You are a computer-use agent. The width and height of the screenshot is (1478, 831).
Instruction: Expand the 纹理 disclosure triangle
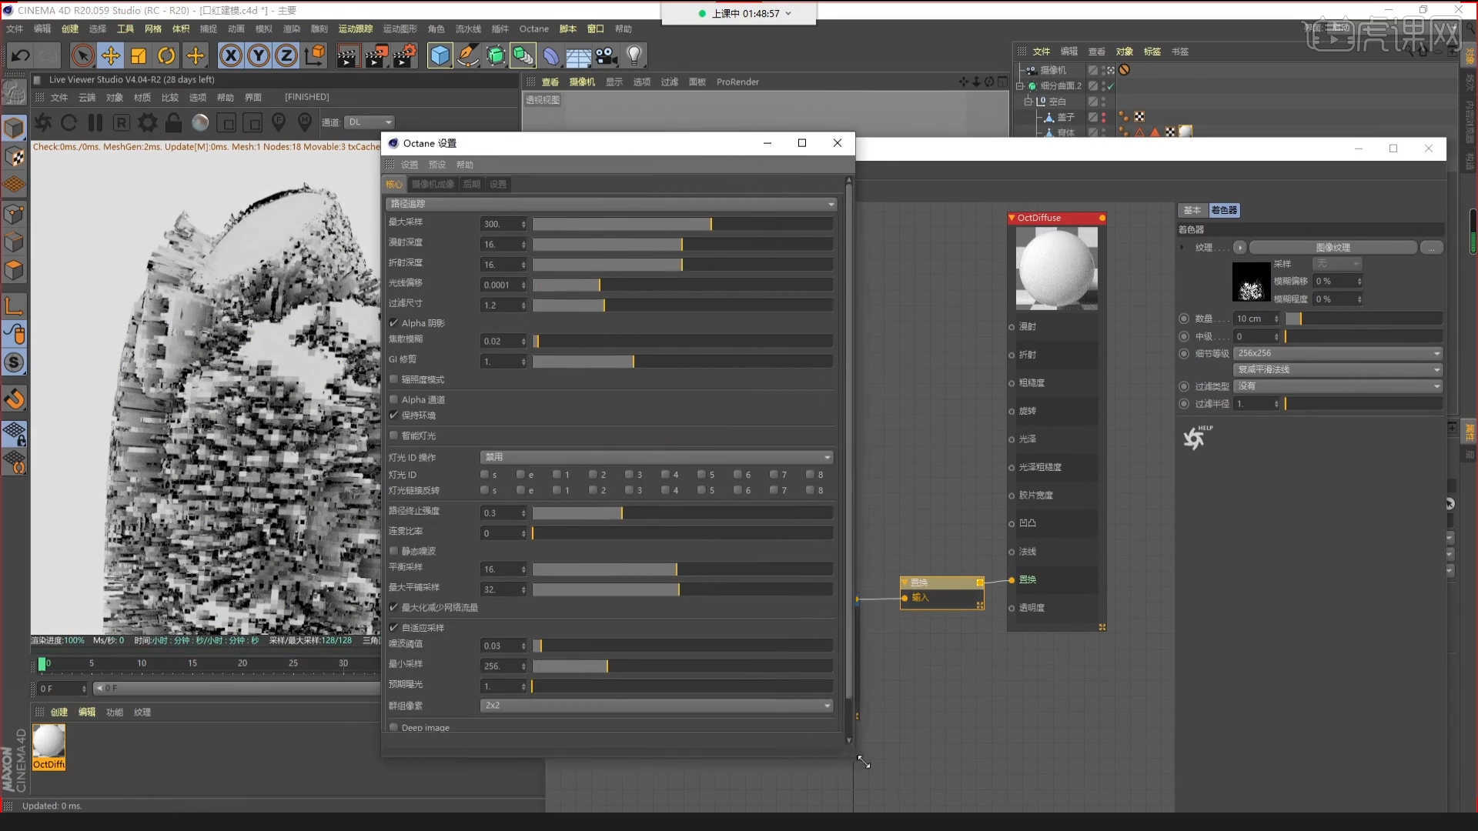[x=1182, y=248]
